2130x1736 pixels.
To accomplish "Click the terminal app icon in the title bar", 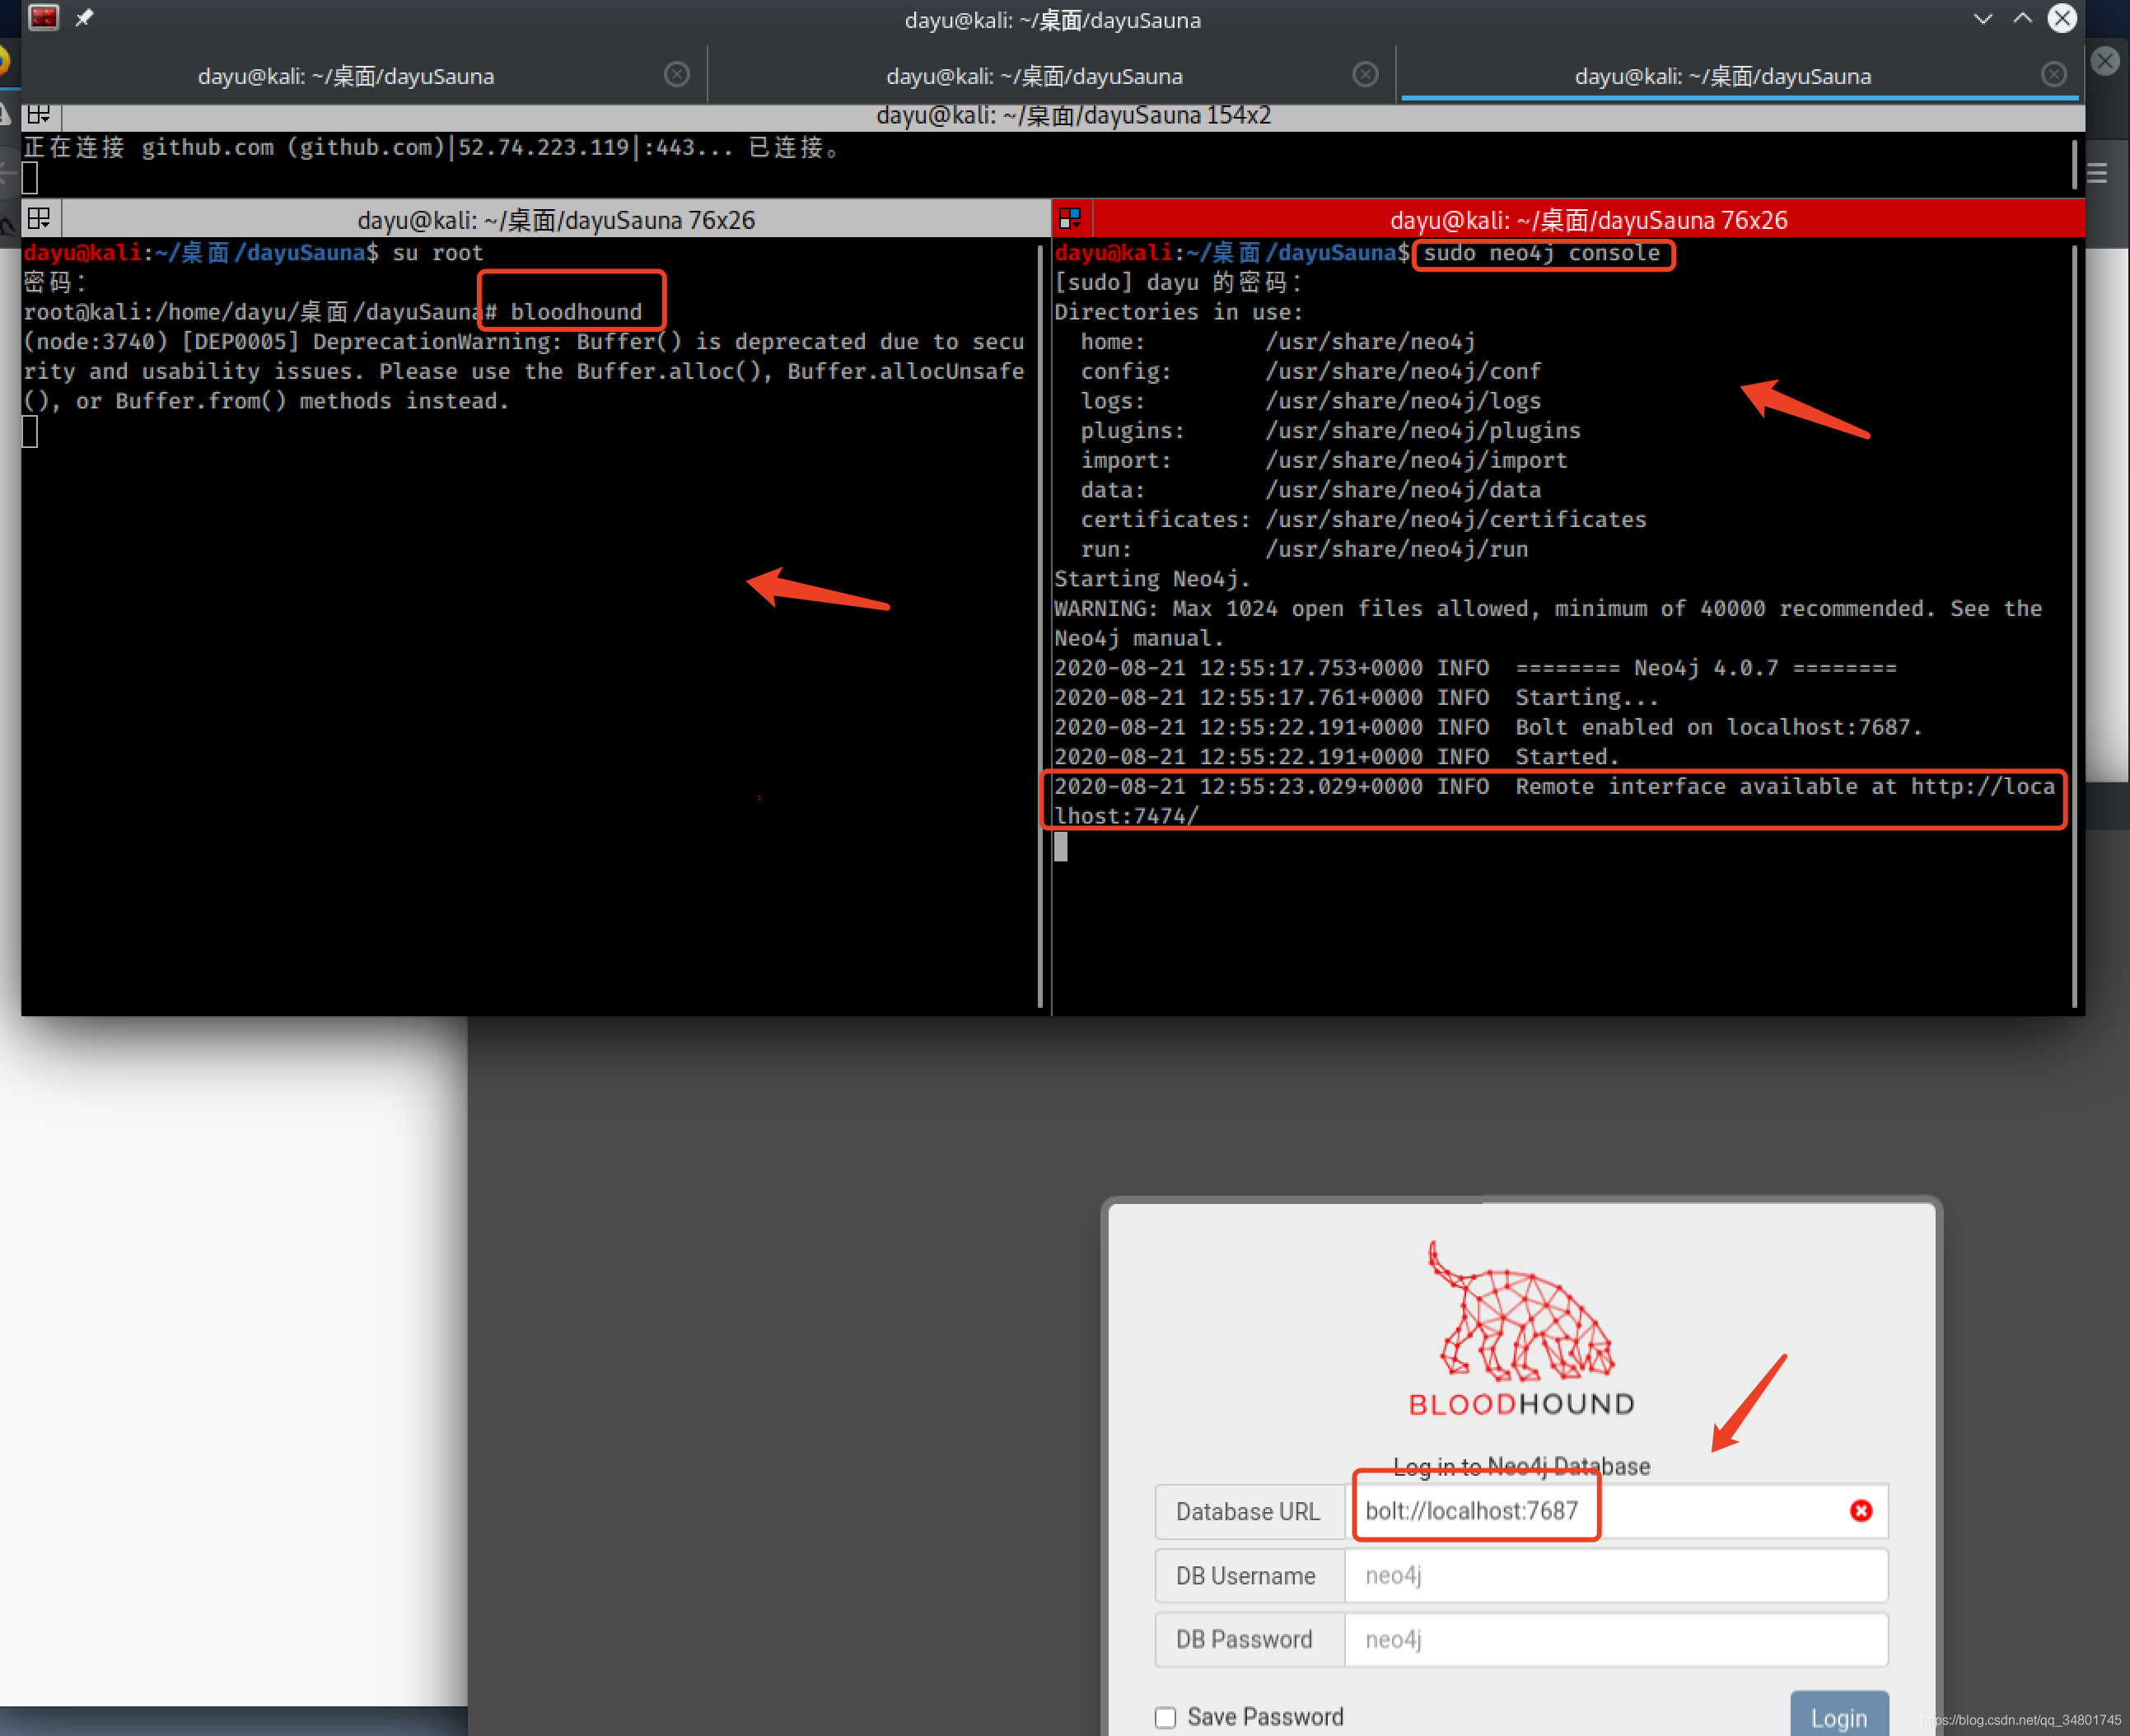I will [x=43, y=17].
